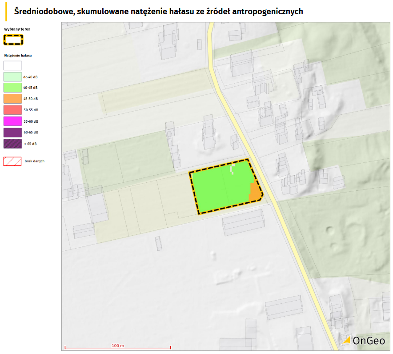393x354 pixels.
Task: Click the OnGeo logo in map corner
Action: point(364,341)
